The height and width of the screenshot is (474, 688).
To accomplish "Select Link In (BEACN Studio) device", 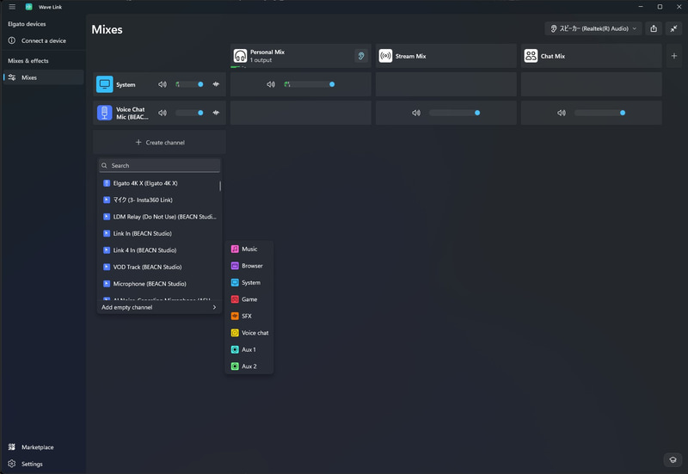I will [x=159, y=233].
